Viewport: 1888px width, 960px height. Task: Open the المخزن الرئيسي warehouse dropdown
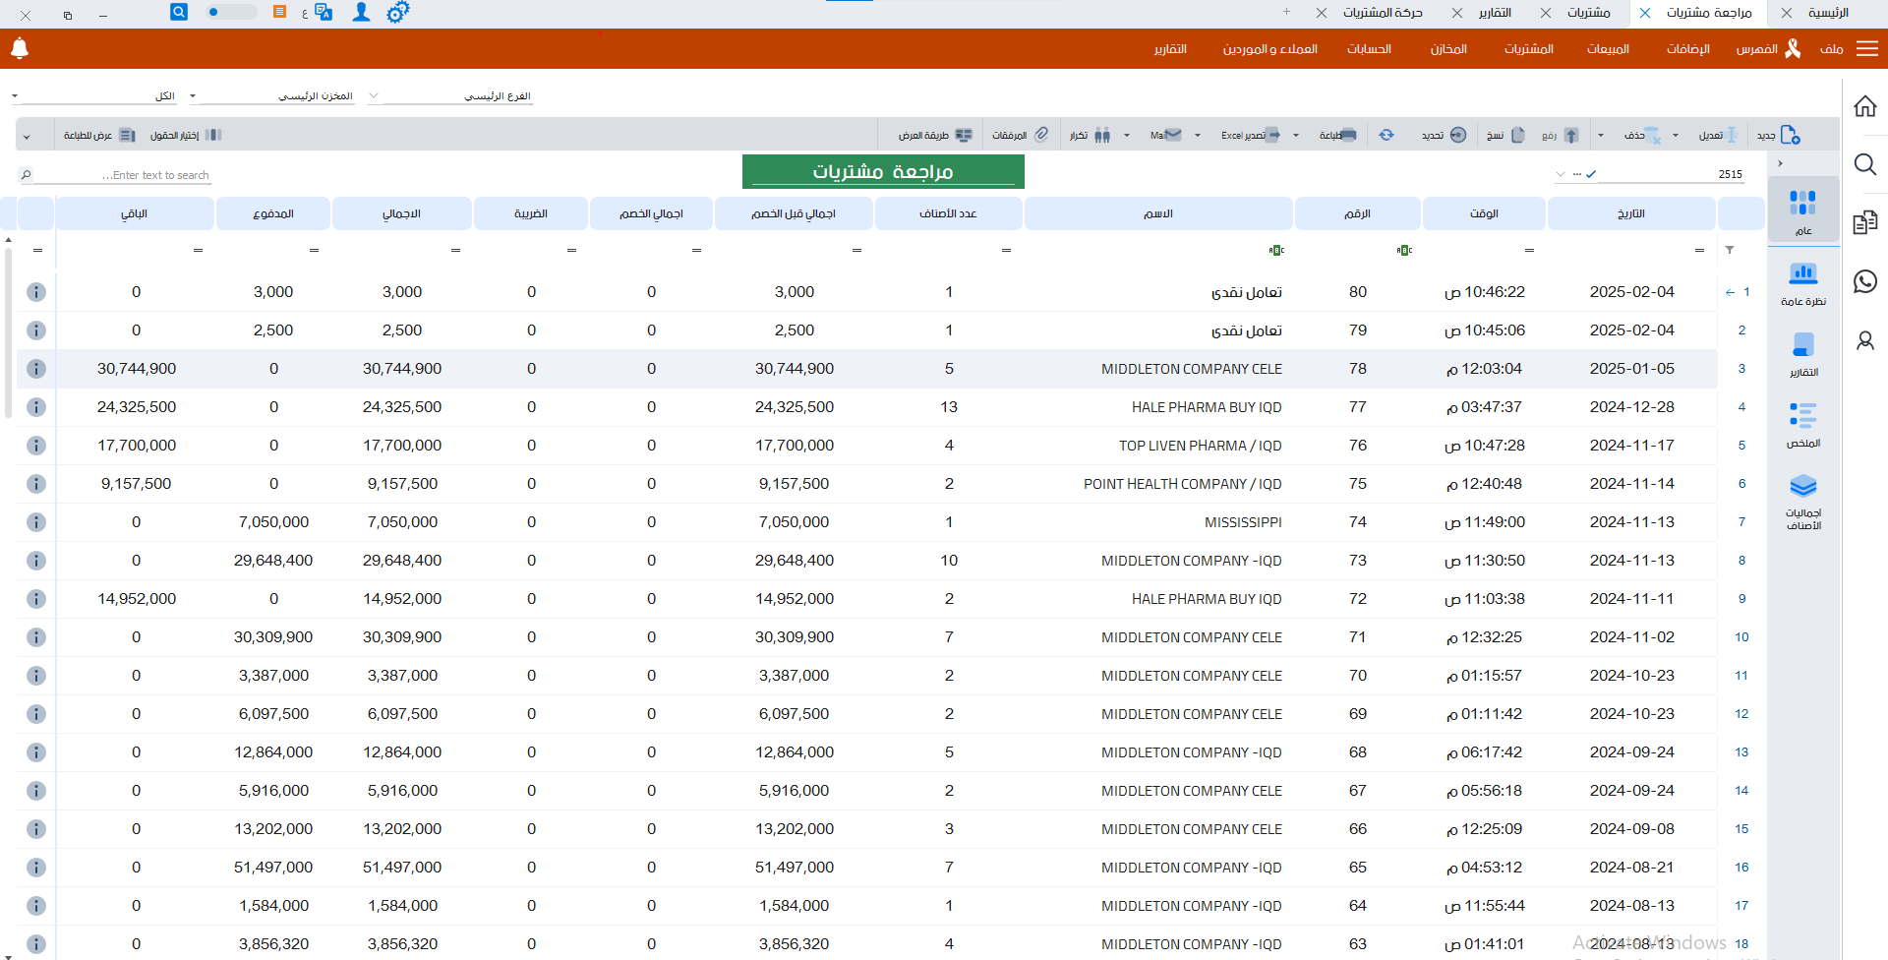click(193, 96)
